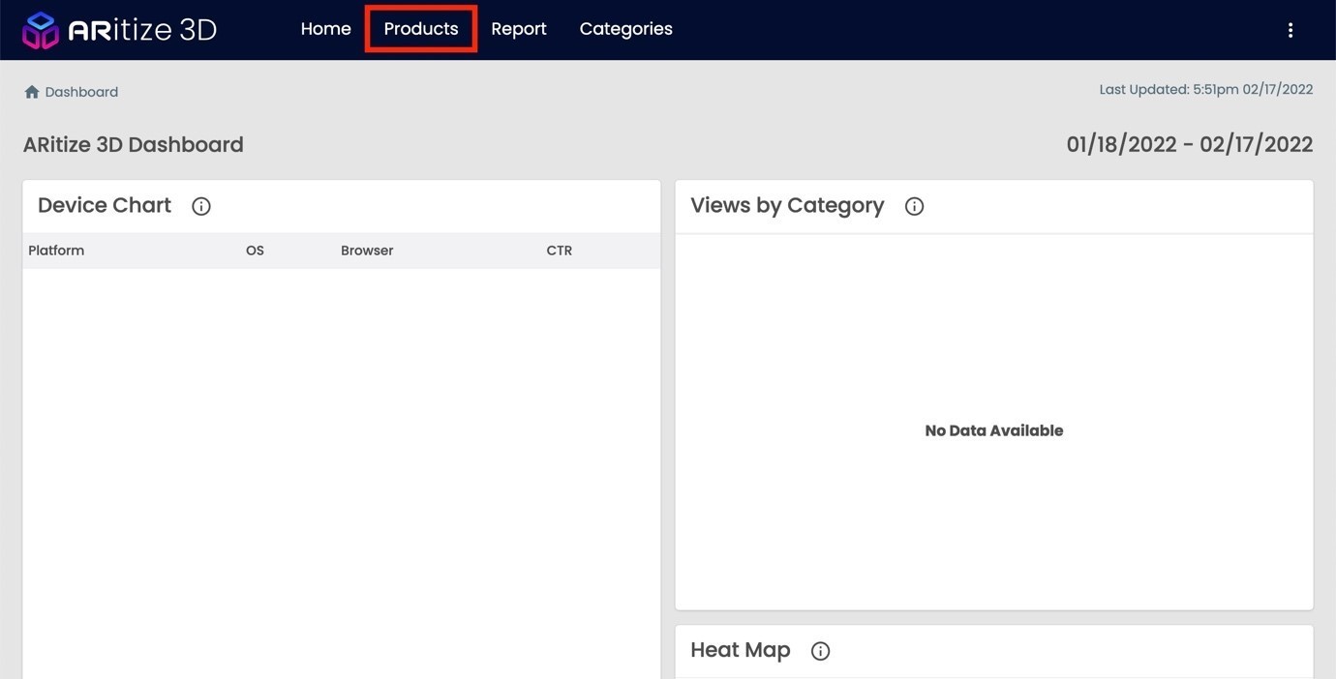Click the Last Updated timestamp
Viewport: 1336px width, 679px height.
tap(1206, 89)
